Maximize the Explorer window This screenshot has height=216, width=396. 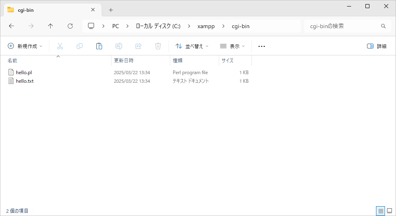pos(367,6)
